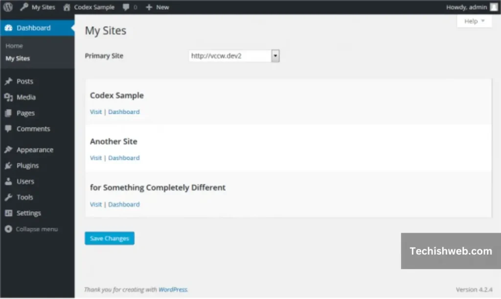Click the Posts pushpin icon
This screenshot has width=501, height=299.
coord(9,81)
